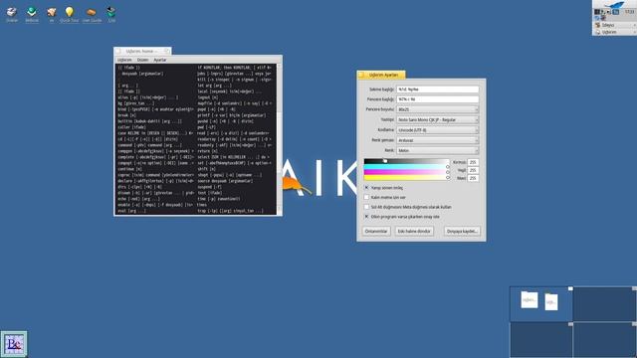Toggle confirm exit with active programs checkbox
Image resolution: width=637 pixels, height=358 pixels.
(366, 217)
